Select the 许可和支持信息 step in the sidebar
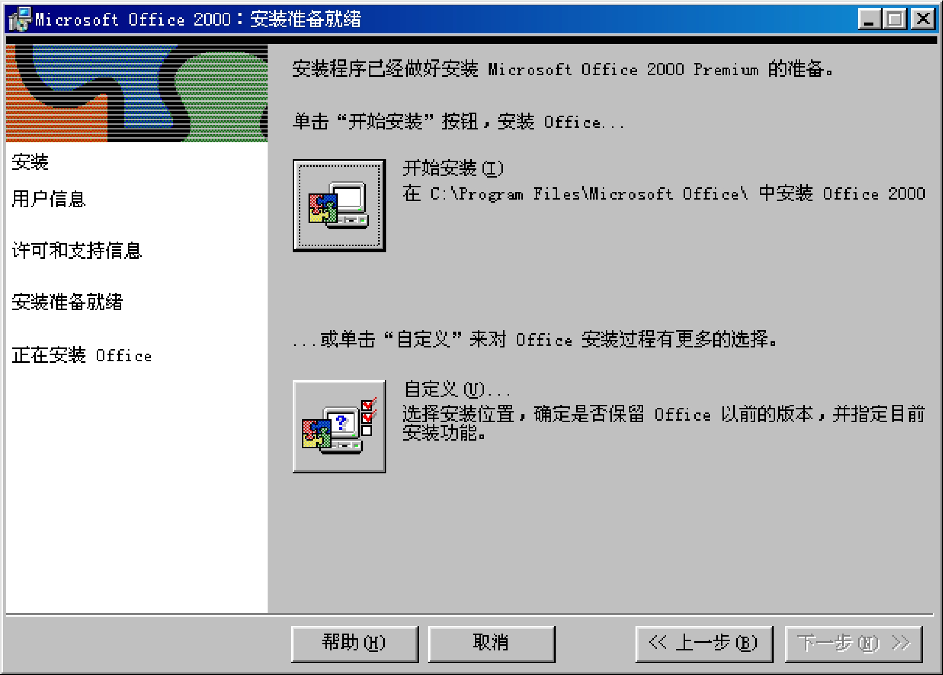This screenshot has height=675, width=943. [77, 250]
